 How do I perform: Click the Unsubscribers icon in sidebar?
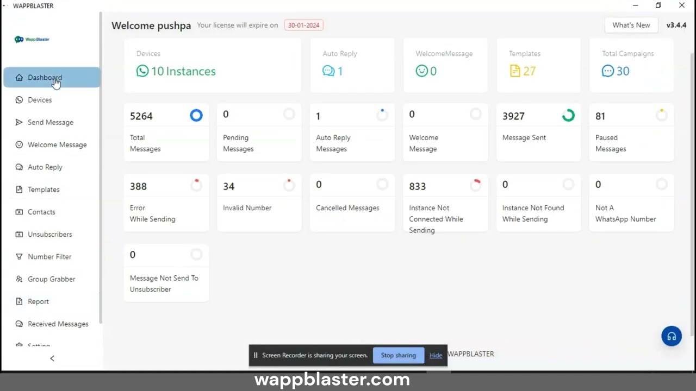click(19, 234)
